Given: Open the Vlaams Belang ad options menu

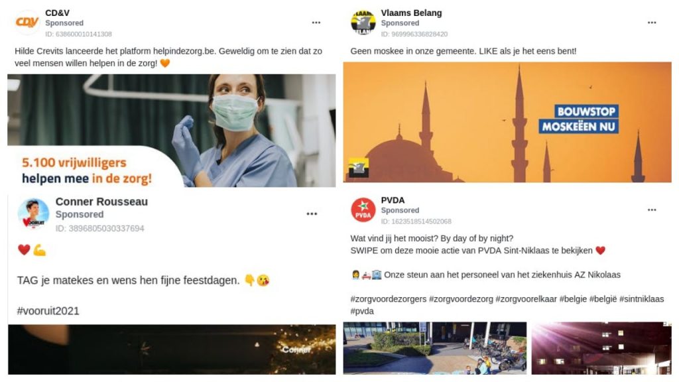Looking at the screenshot, I should (652, 23).
